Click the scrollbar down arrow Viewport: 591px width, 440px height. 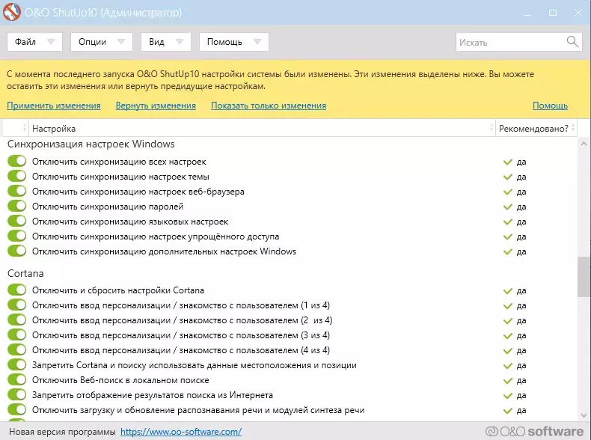(584, 415)
